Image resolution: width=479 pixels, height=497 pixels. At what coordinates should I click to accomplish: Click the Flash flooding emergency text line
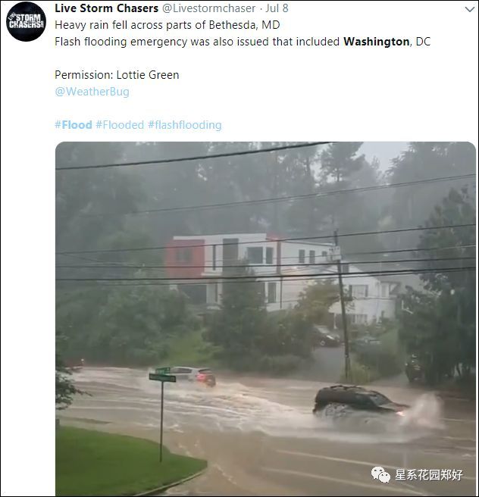243,42
